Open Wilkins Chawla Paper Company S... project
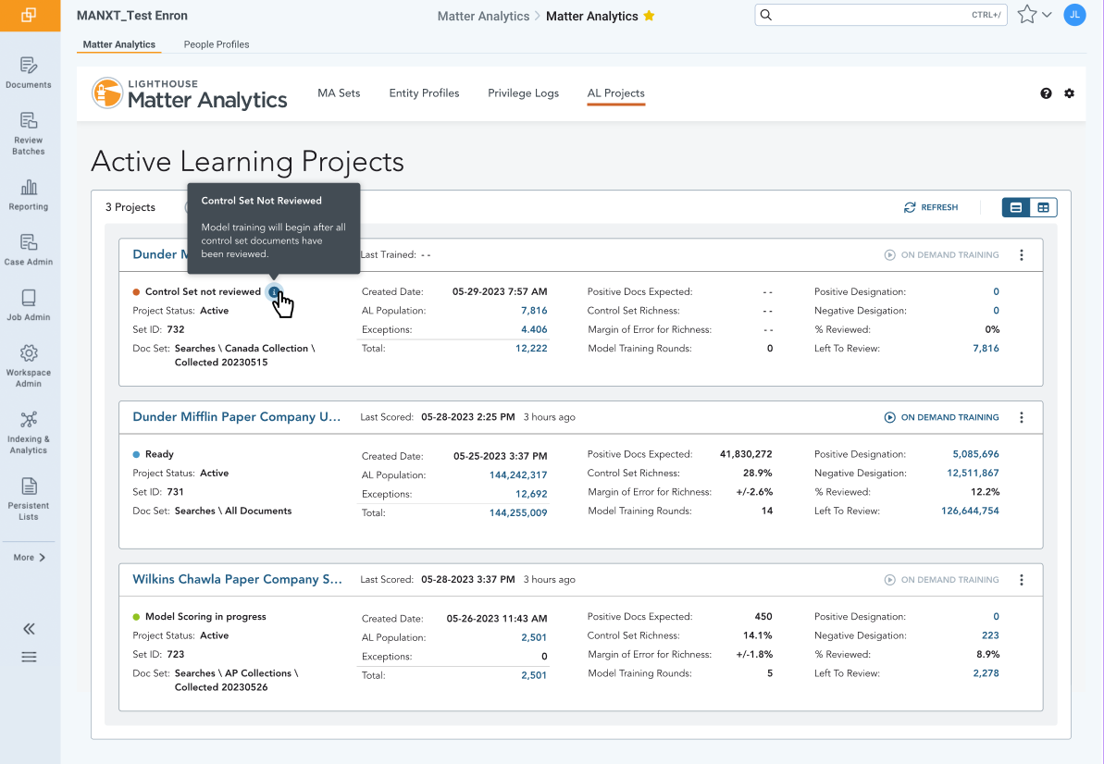This screenshot has height=764, width=1104. tap(237, 579)
